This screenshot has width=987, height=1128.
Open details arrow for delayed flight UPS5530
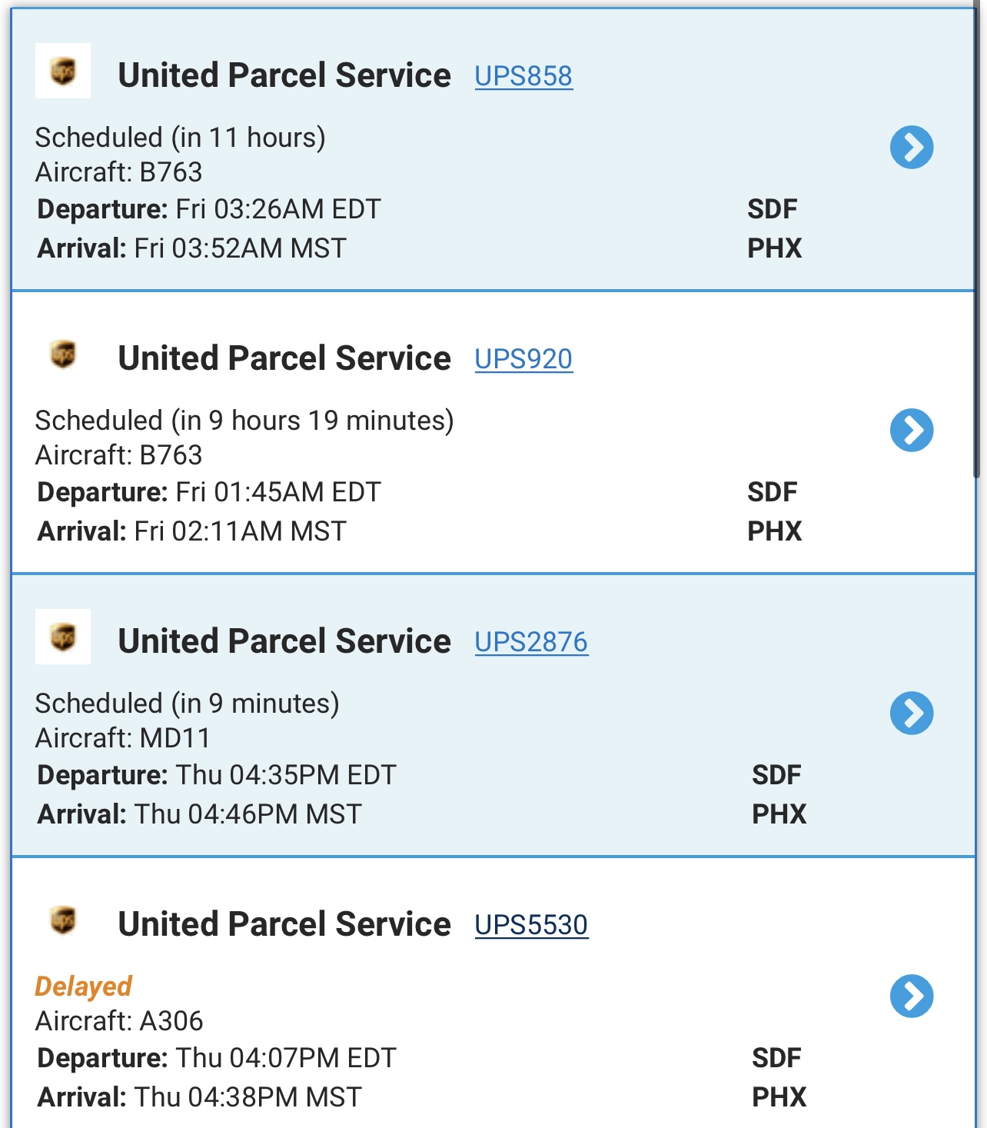pos(912,996)
